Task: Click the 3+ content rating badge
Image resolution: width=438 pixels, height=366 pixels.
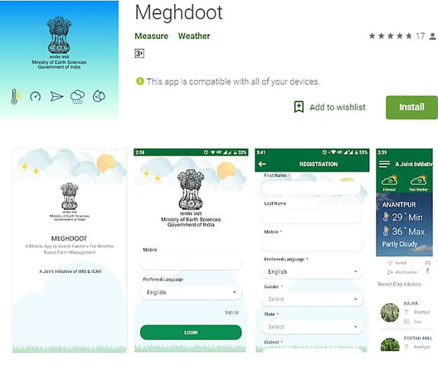Action: pos(139,53)
